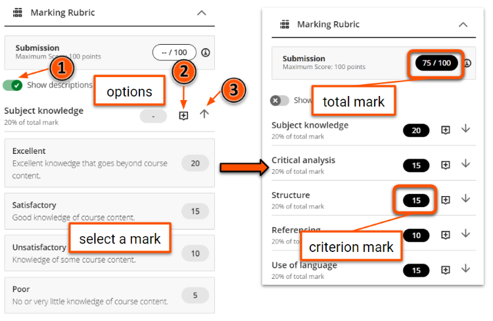
Task: Choose the Poor 5-point mark
Action: (x=195, y=295)
